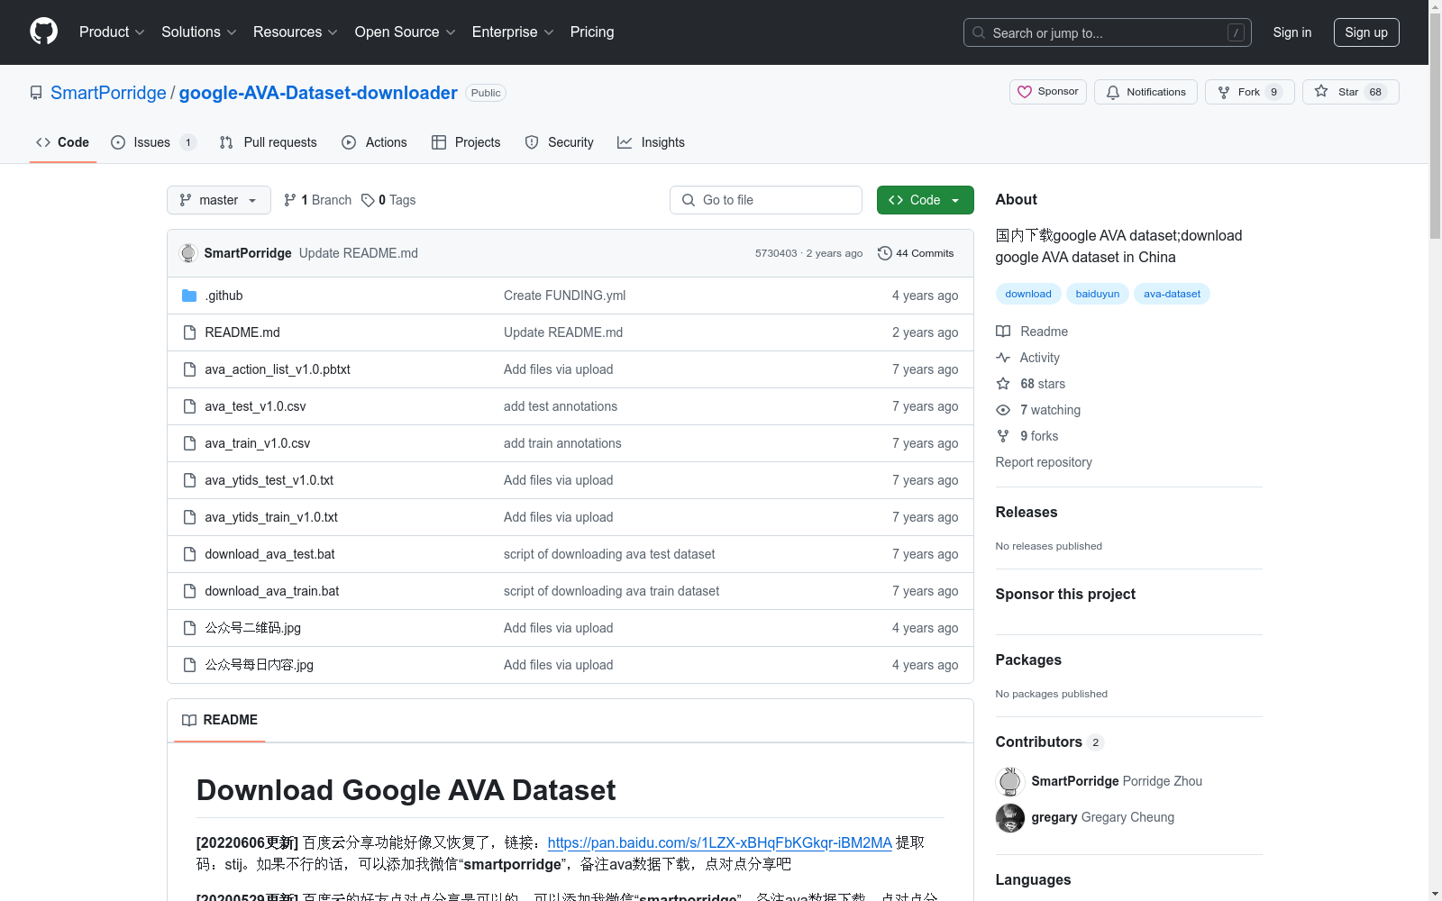
Task: Click the ava_train_v1.0.csv file icon
Action: [189, 443]
